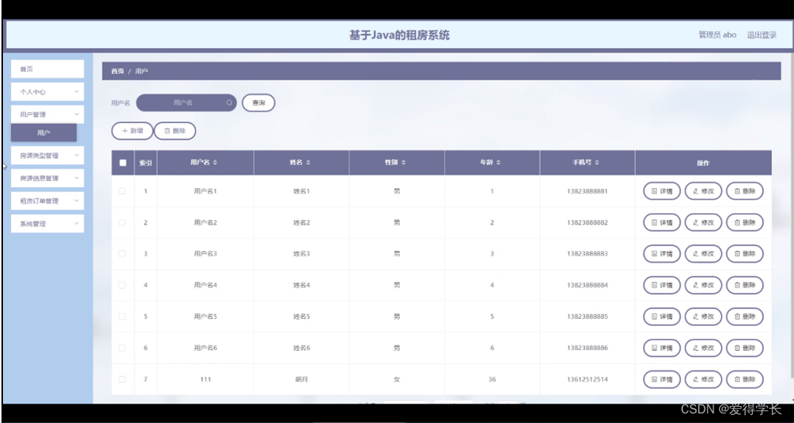Open 详情 for user 胡月
Image resolution: width=794 pixels, height=423 pixels.
pyautogui.click(x=662, y=379)
